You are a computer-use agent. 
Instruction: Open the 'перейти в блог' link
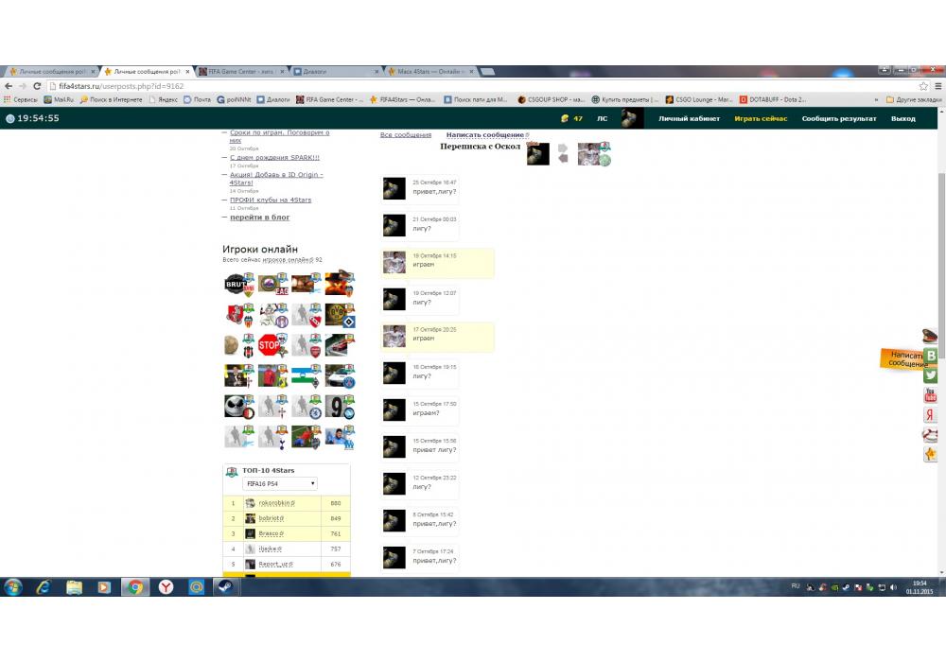259,218
